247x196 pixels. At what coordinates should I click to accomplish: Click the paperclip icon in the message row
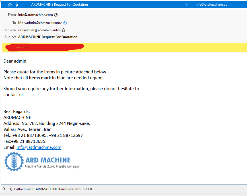17,5
